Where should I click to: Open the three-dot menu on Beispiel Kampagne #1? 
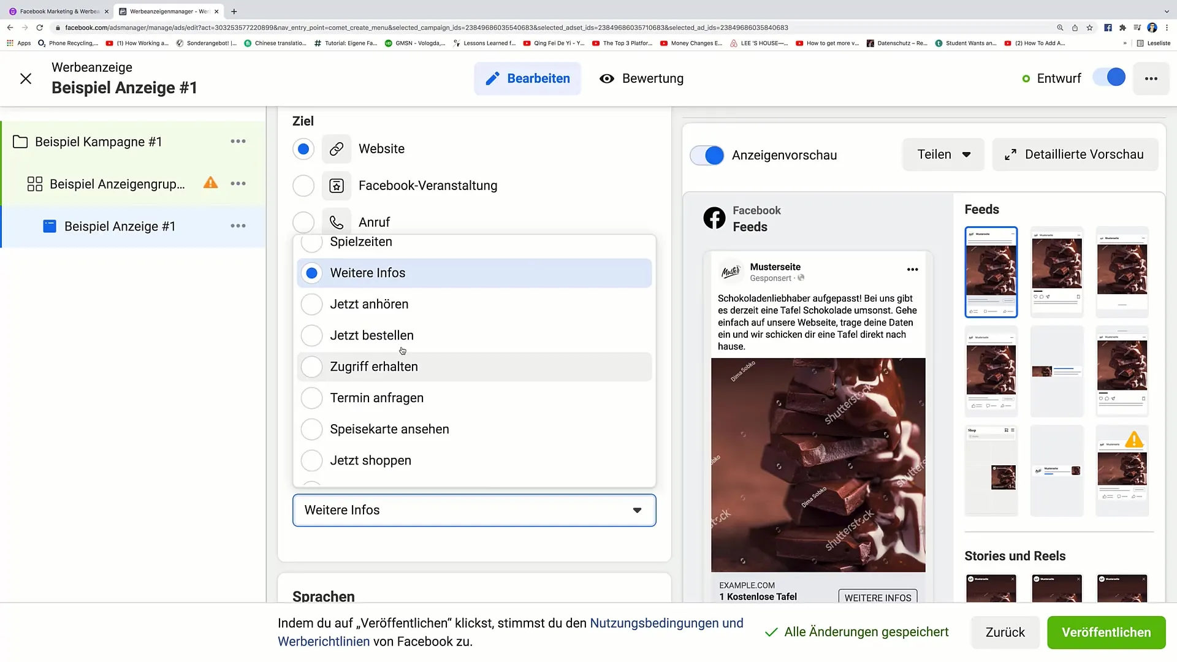click(x=238, y=142)
